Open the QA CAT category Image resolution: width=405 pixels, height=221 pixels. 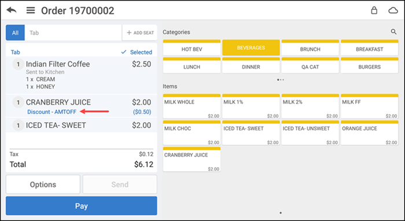pyautogui.click(x=310, y=65)
